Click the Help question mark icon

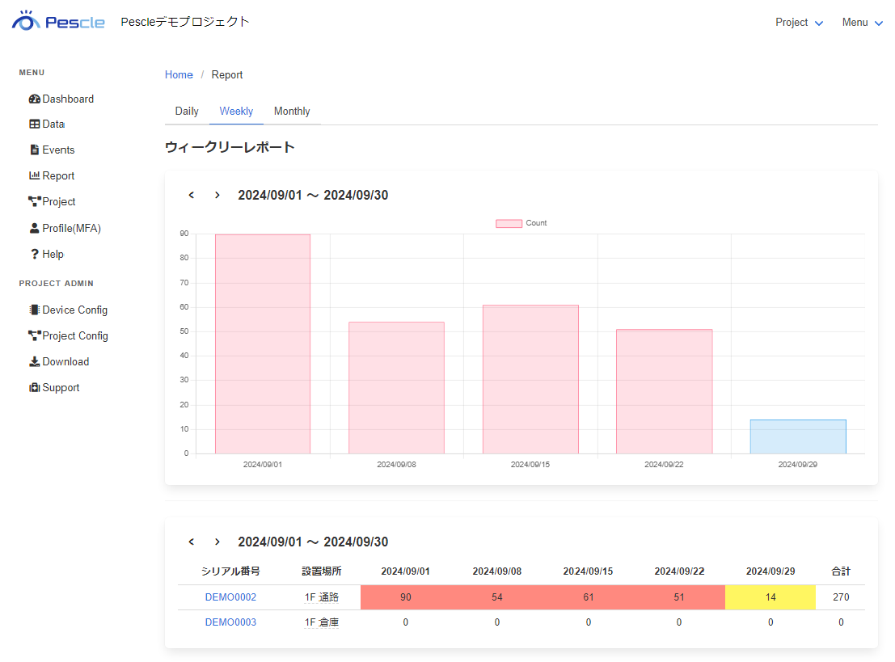tap(34, 254)
